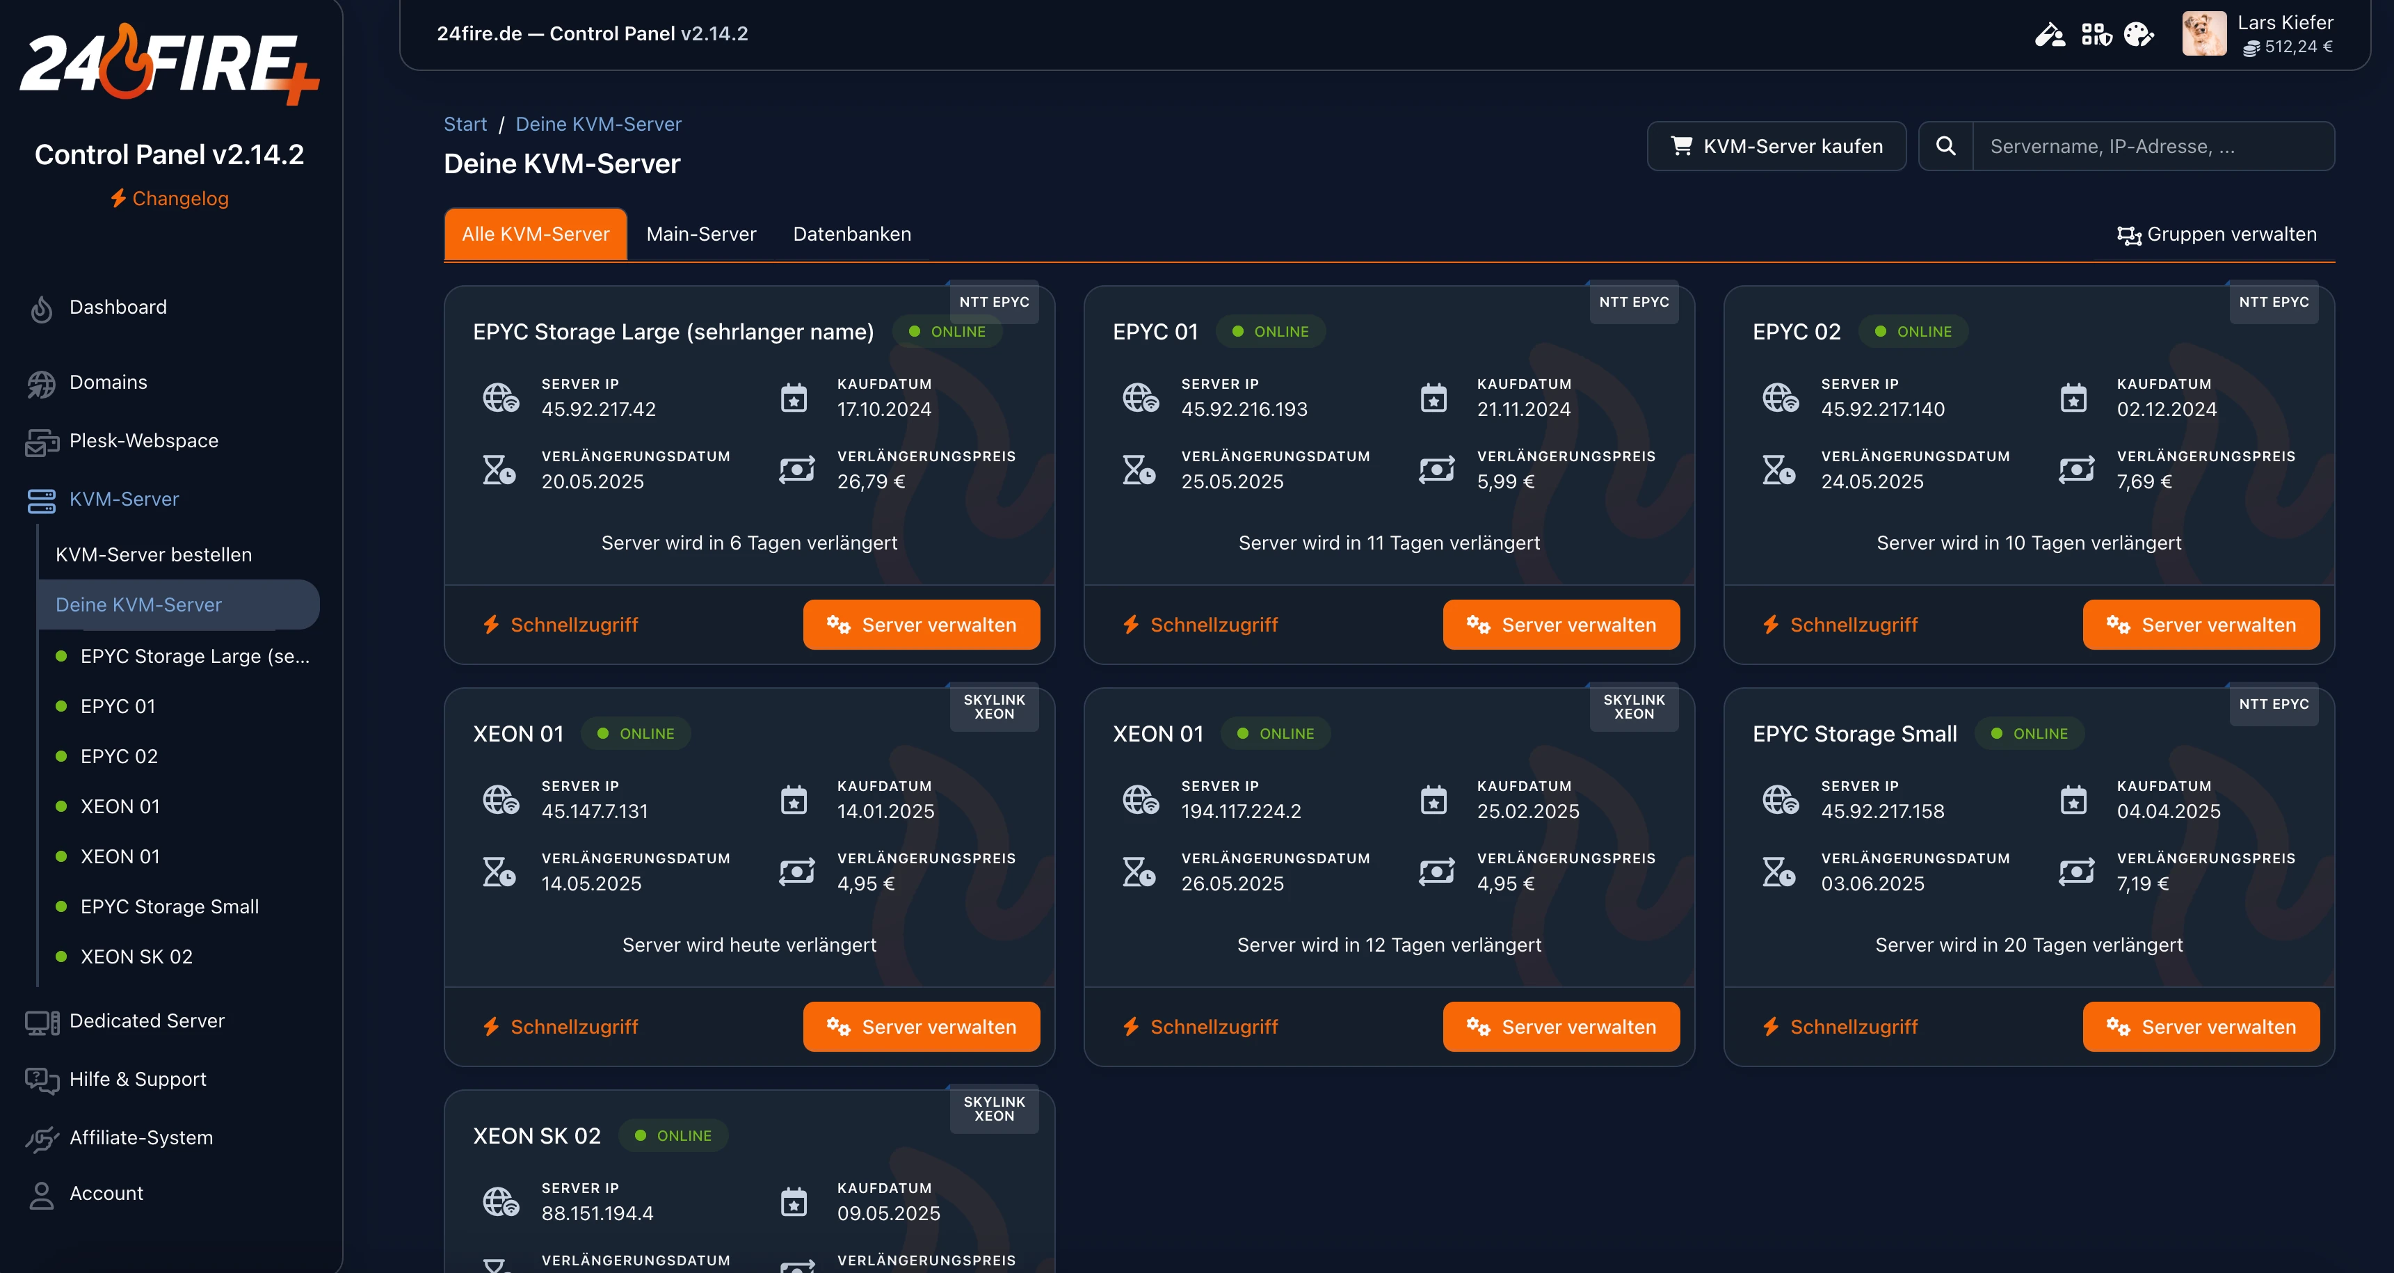The width and height of the screenshot is (2394, 1273).
Task: Open Gruppen verwalten
Action: click(x=2217, y=234)
